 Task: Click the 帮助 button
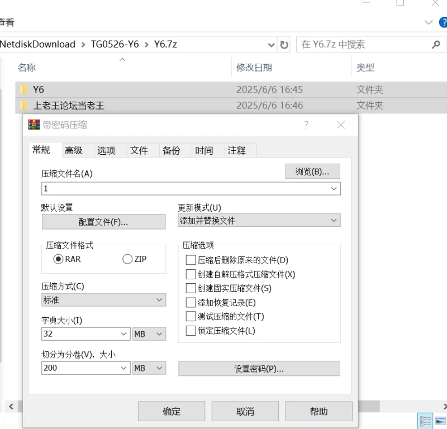point(318,411)
